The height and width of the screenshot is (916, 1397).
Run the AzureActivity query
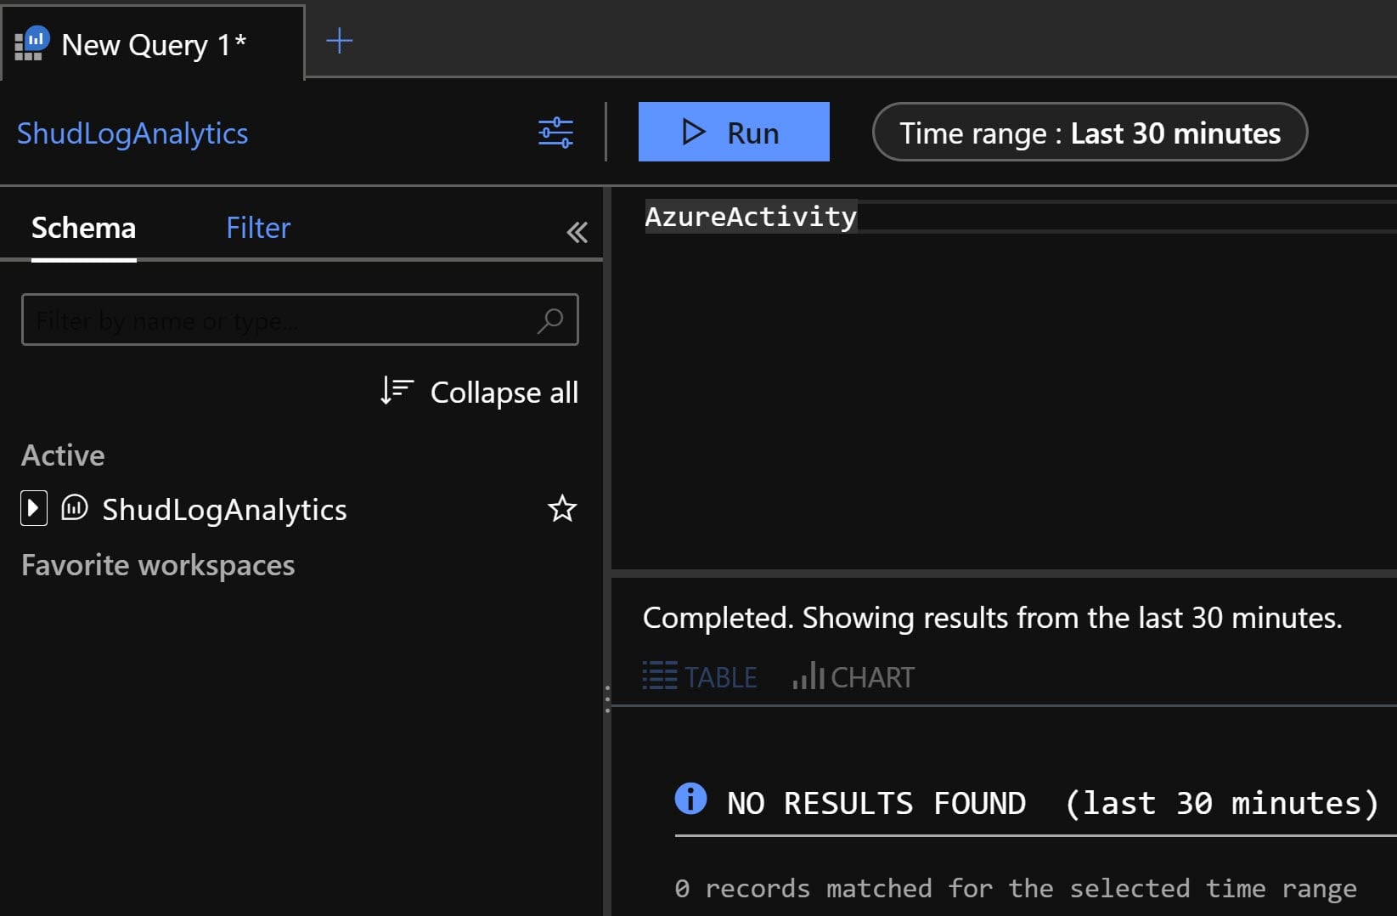click(x=734, y=132)
